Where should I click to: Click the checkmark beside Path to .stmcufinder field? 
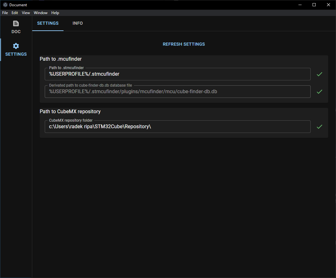(x=319, y=74)
